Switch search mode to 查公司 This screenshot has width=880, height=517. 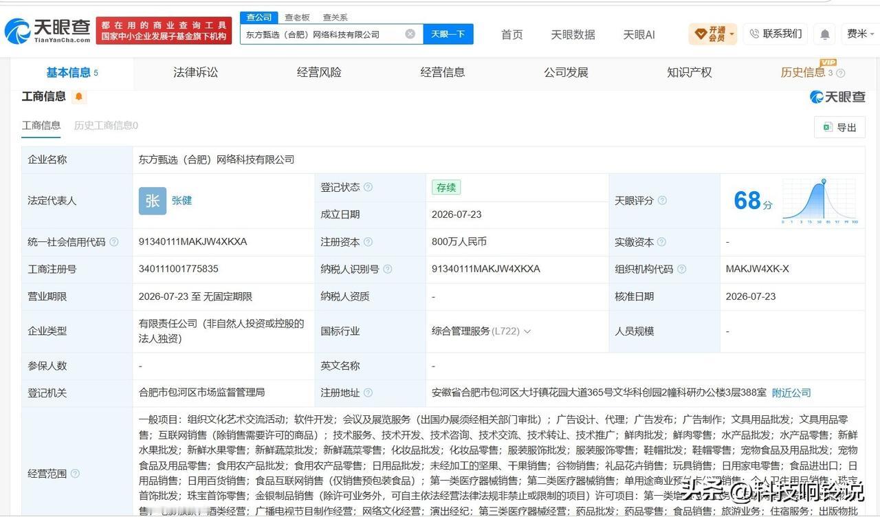coord(259,17)
